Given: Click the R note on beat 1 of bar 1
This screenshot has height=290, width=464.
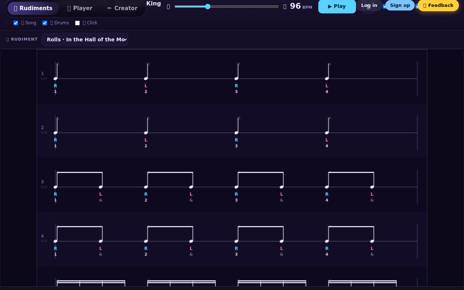Looking at the screenshot, I should [55, 79].
